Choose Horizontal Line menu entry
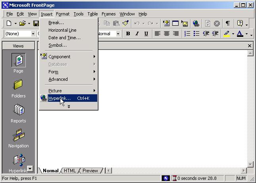256x183 pixels. tap(69, 30)
